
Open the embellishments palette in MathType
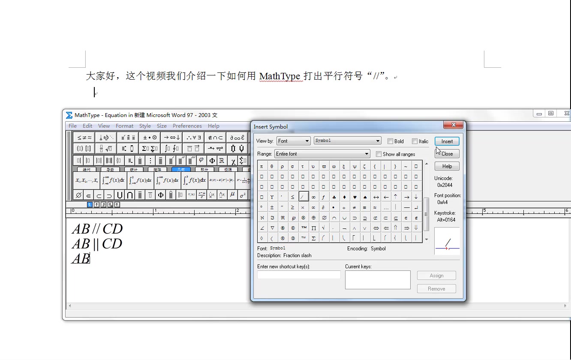(x=128, y=138)
